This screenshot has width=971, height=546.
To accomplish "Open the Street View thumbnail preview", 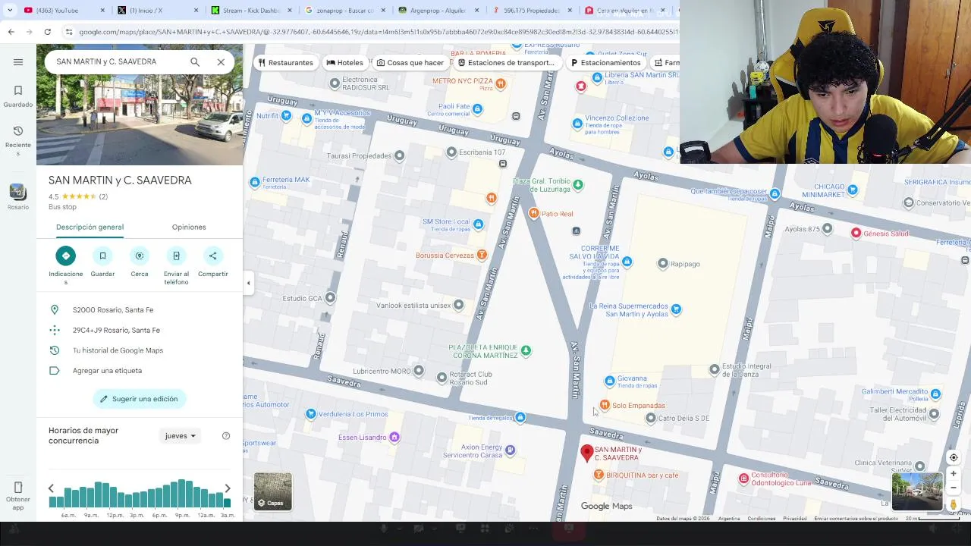I will [x=917, y=491].
